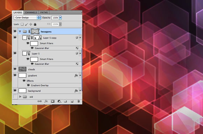
Task: Open the Opacity slider dropdown arrow
Action: point(60,18)
